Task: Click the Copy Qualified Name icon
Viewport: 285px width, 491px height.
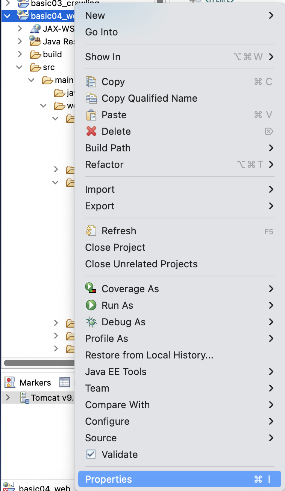Action: (x=91, y=98)
